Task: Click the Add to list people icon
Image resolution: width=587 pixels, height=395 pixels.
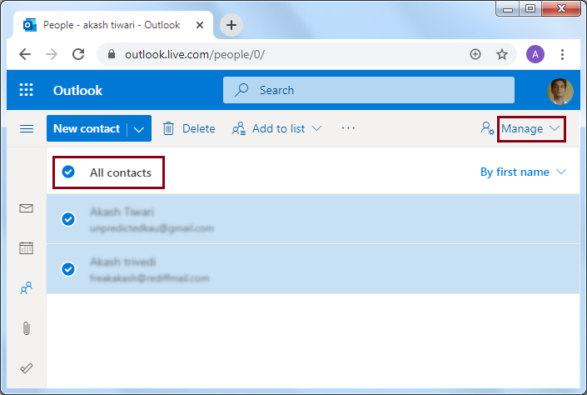Action: pyautogui.click(x=239, y=128)
